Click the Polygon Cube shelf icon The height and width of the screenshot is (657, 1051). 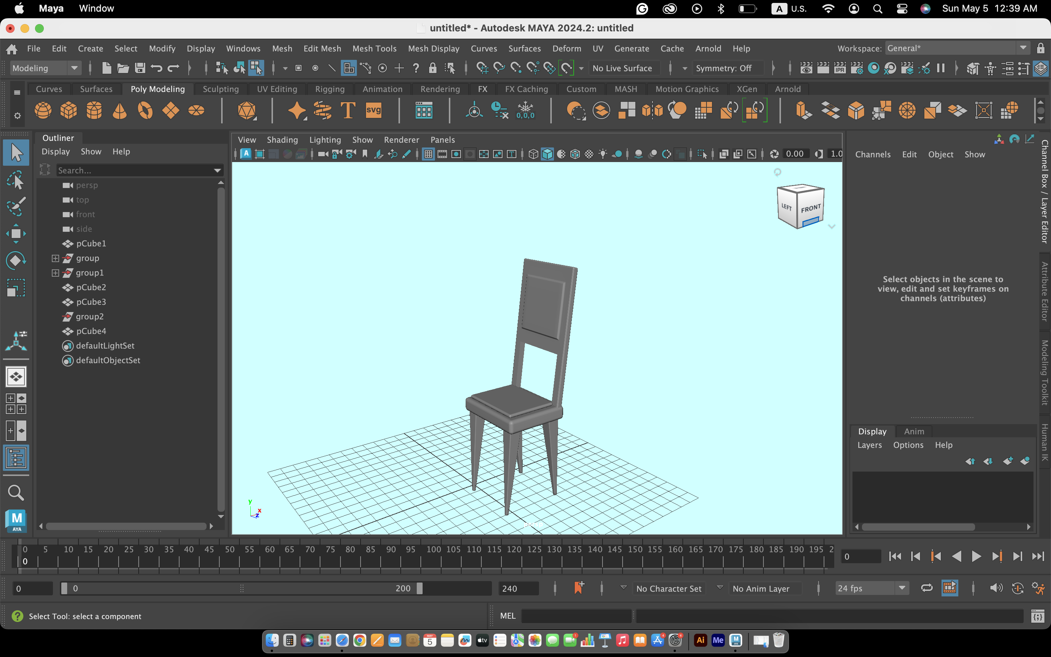click(68, 110)
